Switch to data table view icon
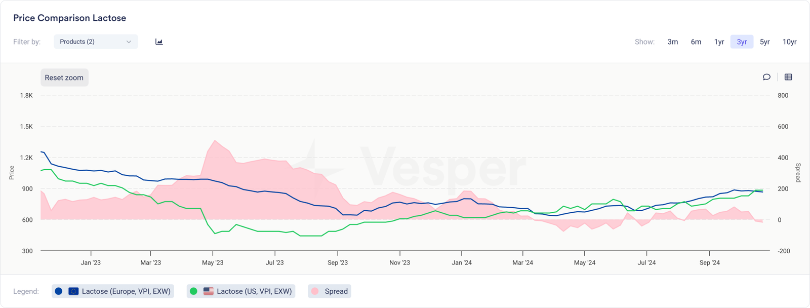The height and width of the screenshot is (308, 810). point(788,77)
